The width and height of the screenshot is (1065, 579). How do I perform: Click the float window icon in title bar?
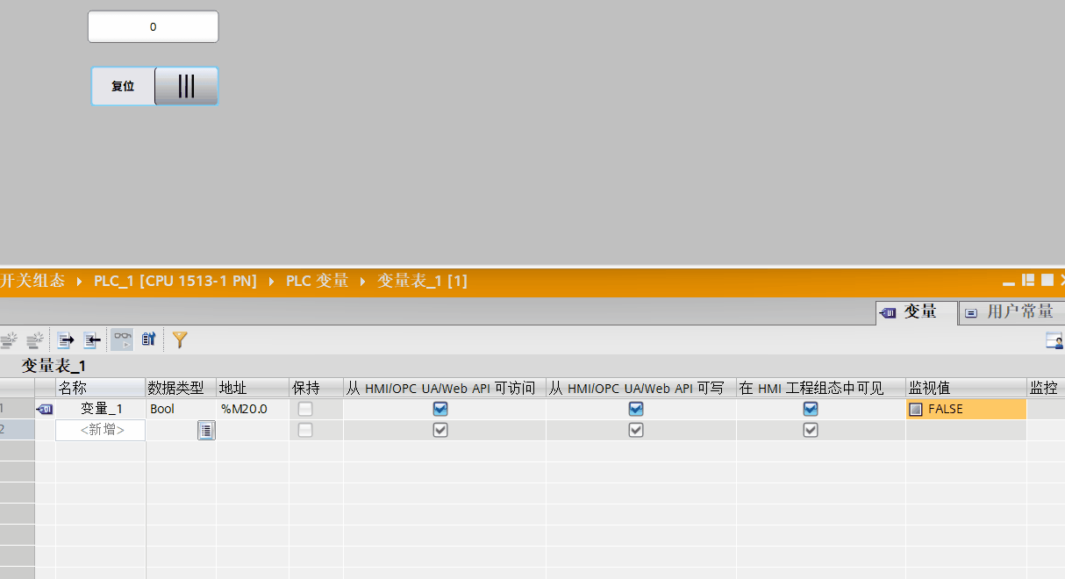tap(1028, 281)
